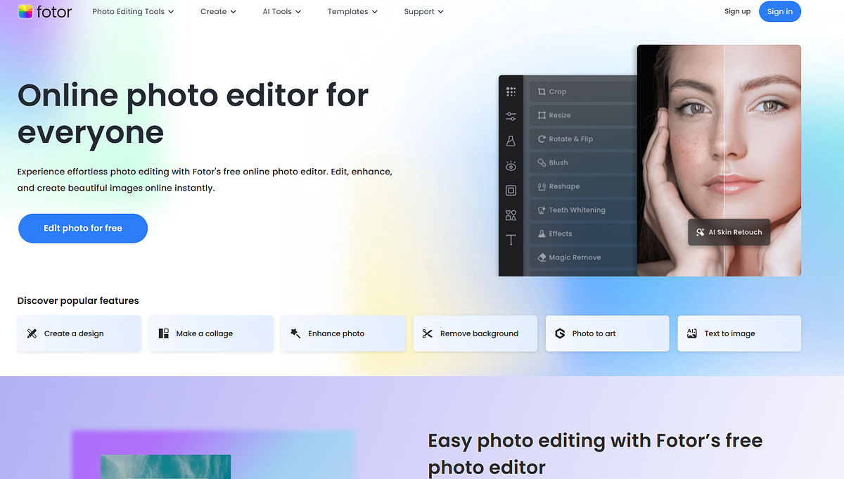The image size is (844, 479).
Task: Select the Remove background feature card
Action: click(x=475, y=333)
